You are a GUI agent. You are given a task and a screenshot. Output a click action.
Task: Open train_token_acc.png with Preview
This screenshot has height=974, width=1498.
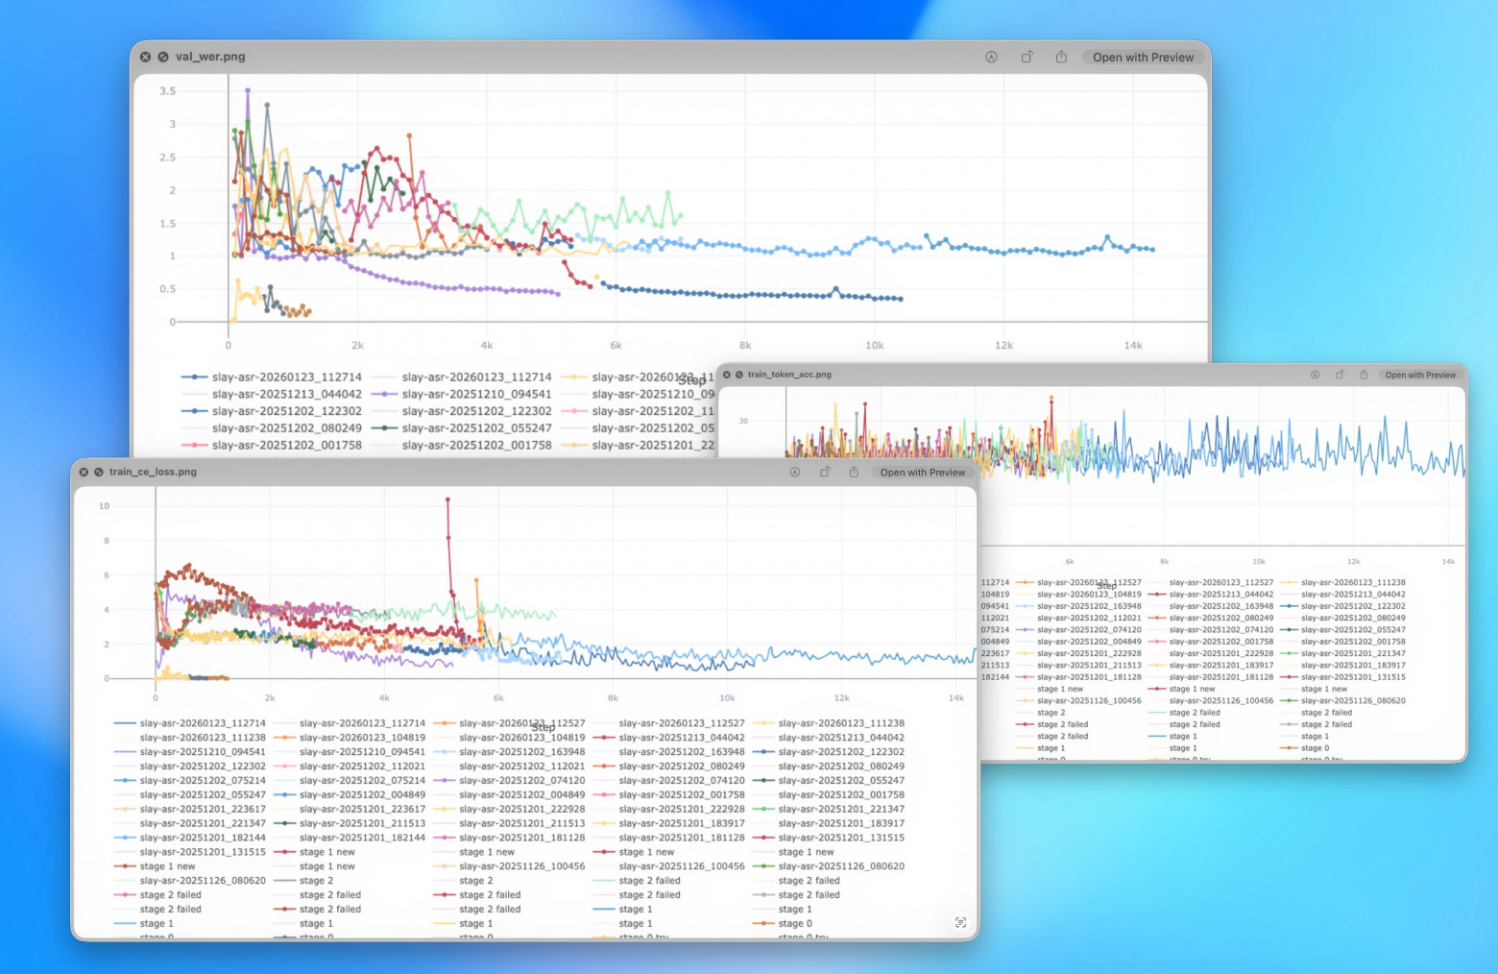[1419, 376]
